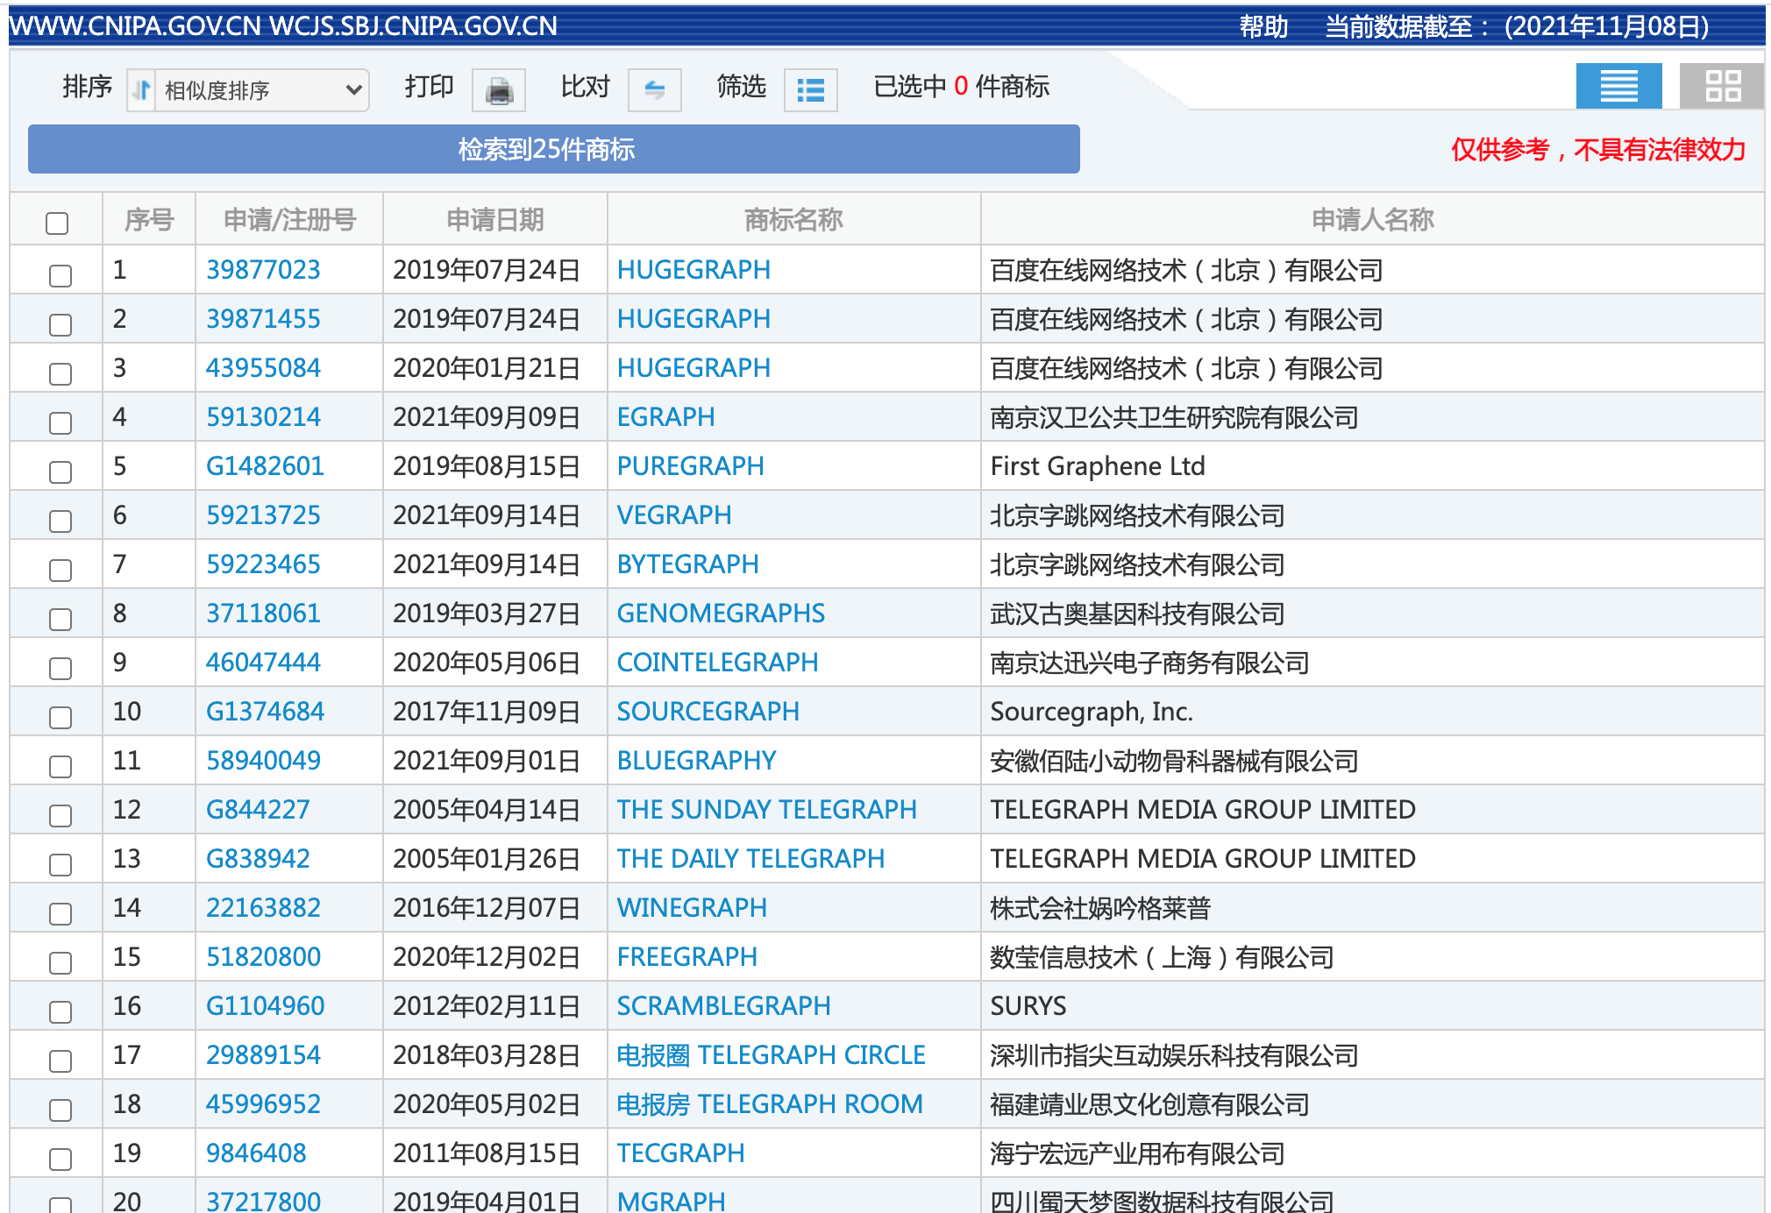Open the COINTELEGRAPH trademark name
This screenshot has height=1213, width=1771.
(x=717, y=663)
